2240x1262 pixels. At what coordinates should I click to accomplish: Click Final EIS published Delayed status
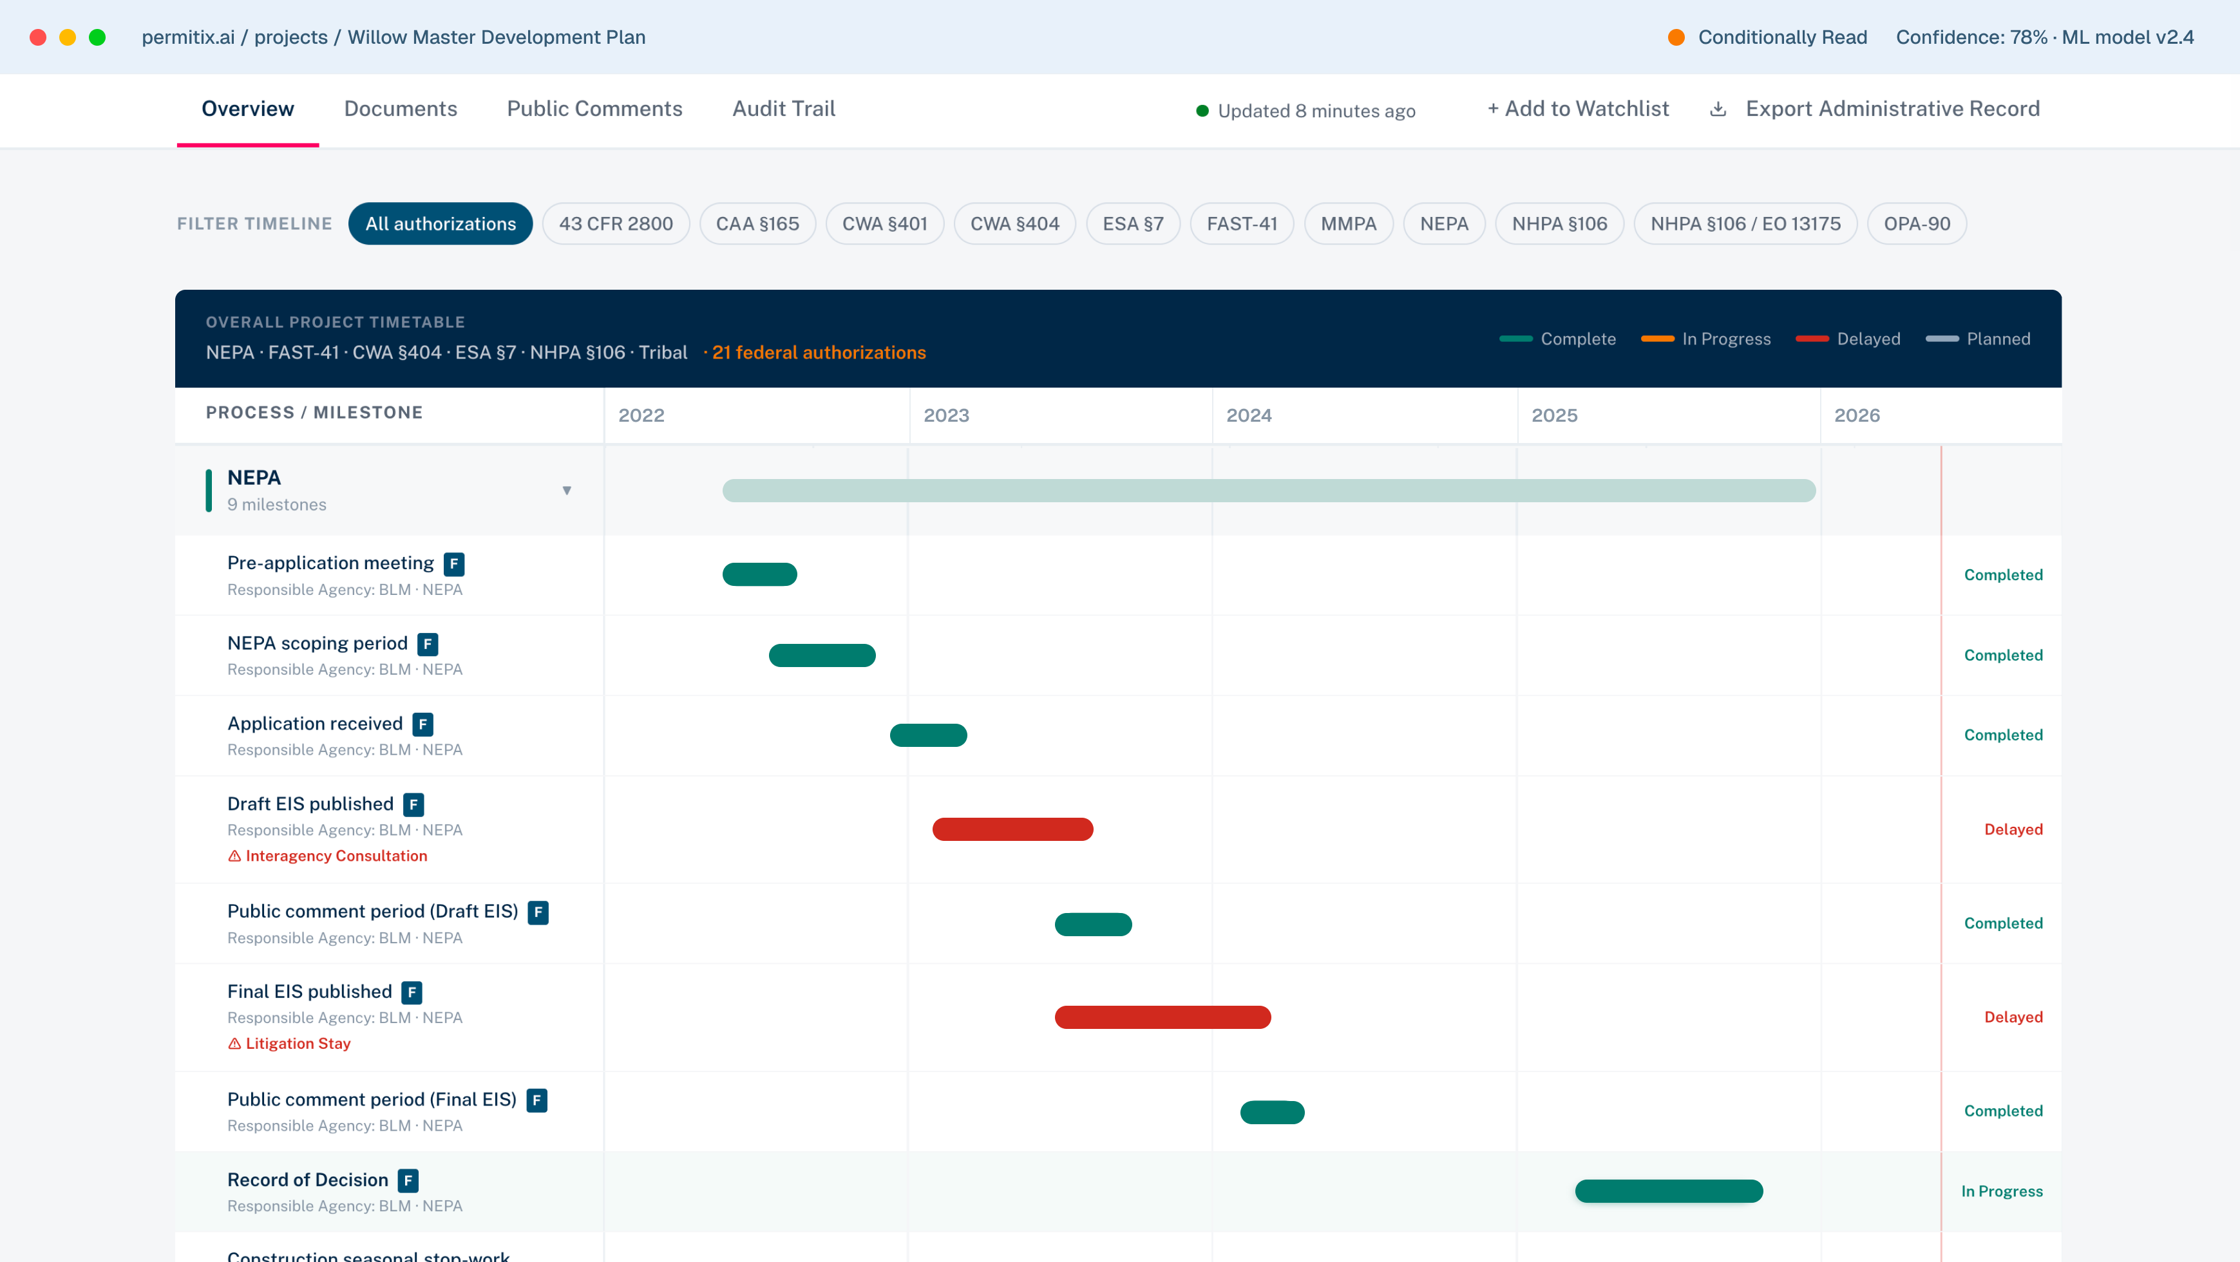click(2013, 1017)
